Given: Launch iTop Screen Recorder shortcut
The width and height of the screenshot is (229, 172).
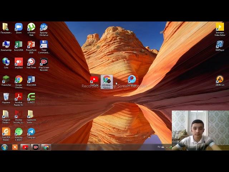Looking at the screenshot, I should point(44,62).
